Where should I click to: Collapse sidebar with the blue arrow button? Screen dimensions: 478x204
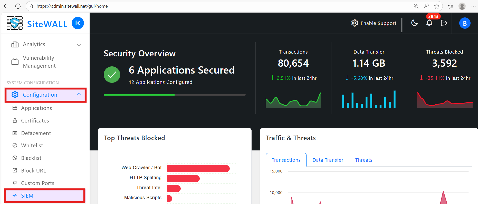[x=78, y=23]
